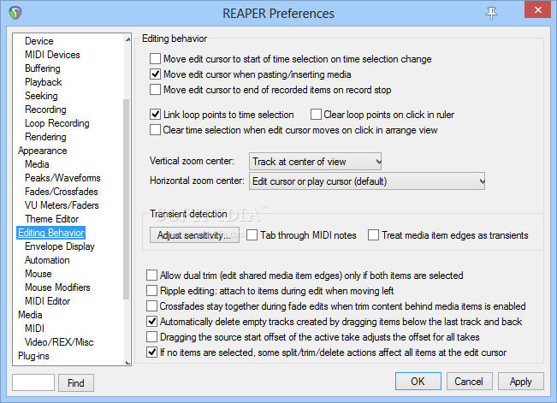Open MIDI page under Media category

click(34, 329)
